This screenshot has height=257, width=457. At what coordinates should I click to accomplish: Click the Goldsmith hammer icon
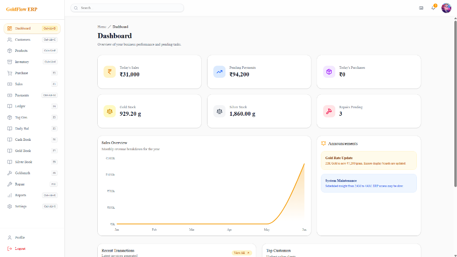tap(10, 173)
